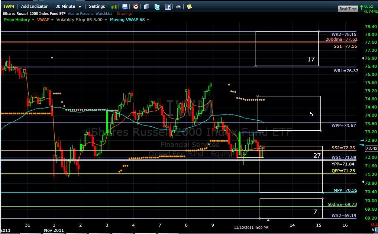
Task: Open the alarm clock alert icon
Action: click(136, 7)
